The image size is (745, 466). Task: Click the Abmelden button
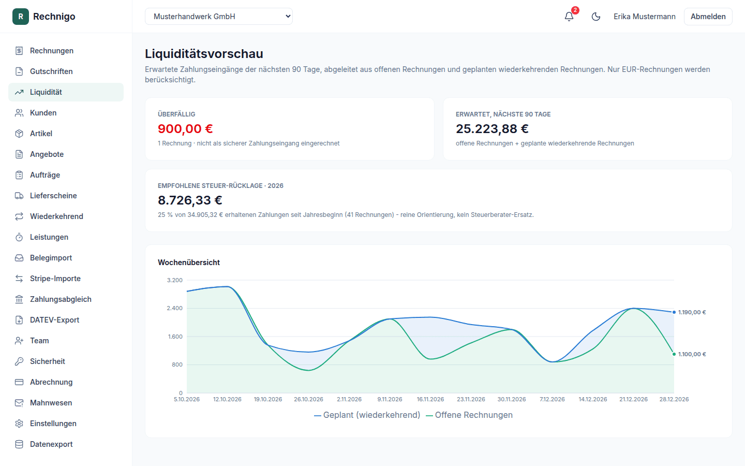[x=708, y=17]
